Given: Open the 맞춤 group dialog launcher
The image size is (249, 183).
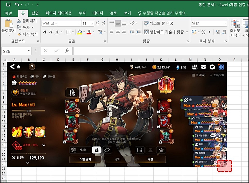Looking at the screenshot, I should click(188, 41).
